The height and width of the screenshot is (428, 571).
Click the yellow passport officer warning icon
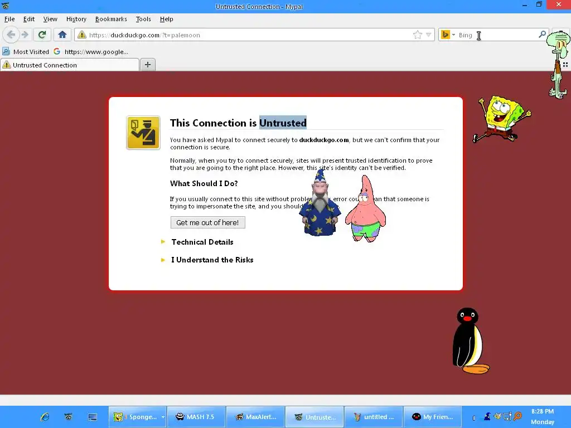(143, 133)
